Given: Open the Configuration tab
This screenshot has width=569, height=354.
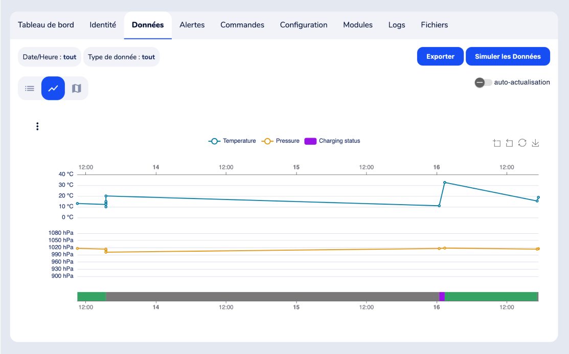Looking at the screenshot, I should coord(304,25).
